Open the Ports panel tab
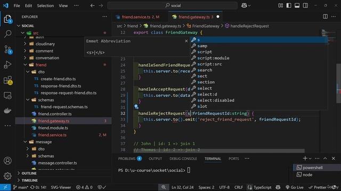This screenshot has width=341, height=191. point(234,159)
